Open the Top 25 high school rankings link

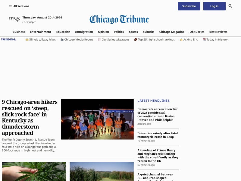point(156,40)
